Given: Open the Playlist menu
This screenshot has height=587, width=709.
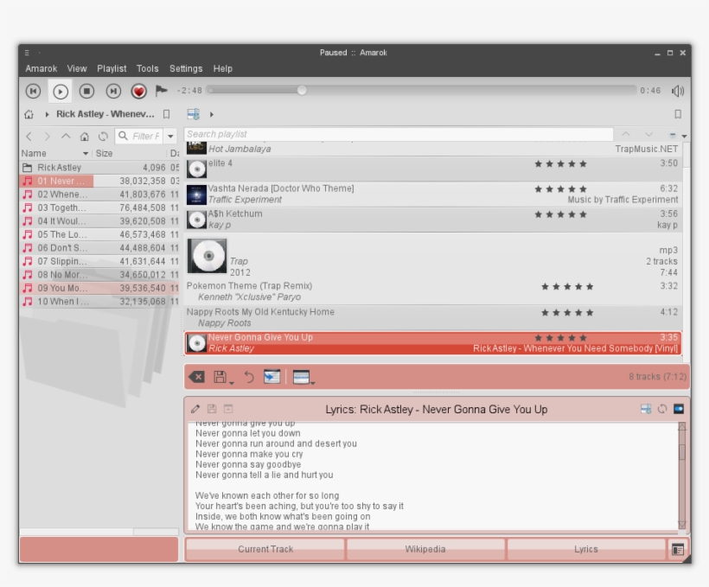Looking at the screenshot, I should pyautogui.click(x=112, y=68).
